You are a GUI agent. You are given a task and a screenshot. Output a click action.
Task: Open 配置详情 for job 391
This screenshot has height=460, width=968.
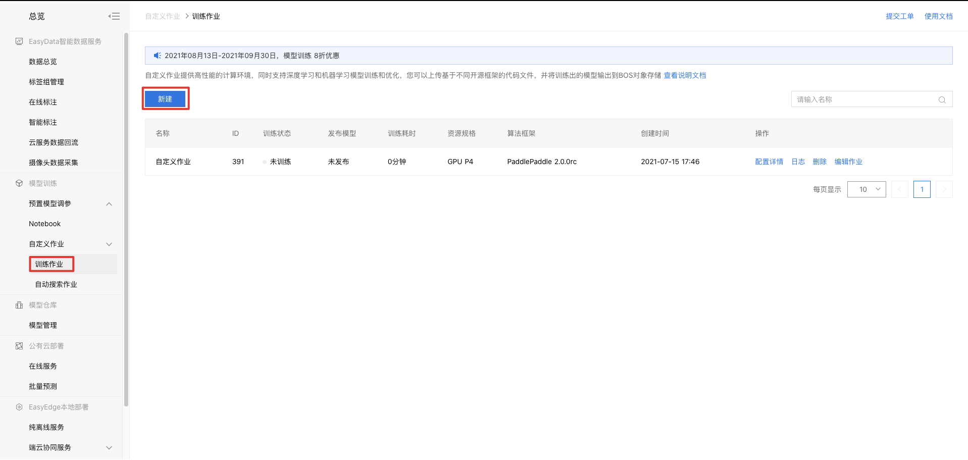(769, 162)
